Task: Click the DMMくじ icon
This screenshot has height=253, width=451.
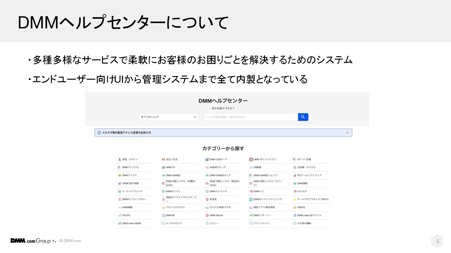Action: click(x=251, y=191)
